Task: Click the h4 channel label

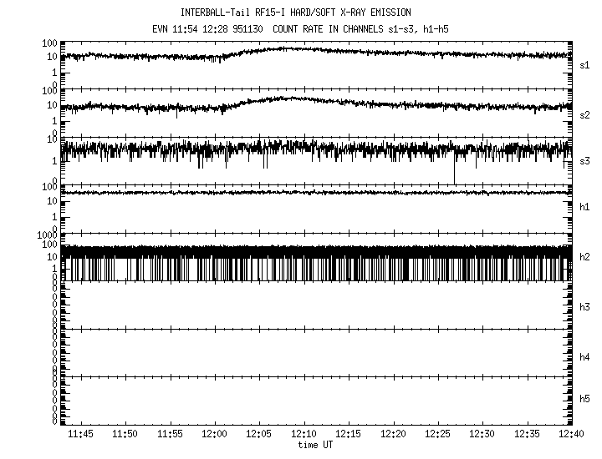Action: [584, 357]
